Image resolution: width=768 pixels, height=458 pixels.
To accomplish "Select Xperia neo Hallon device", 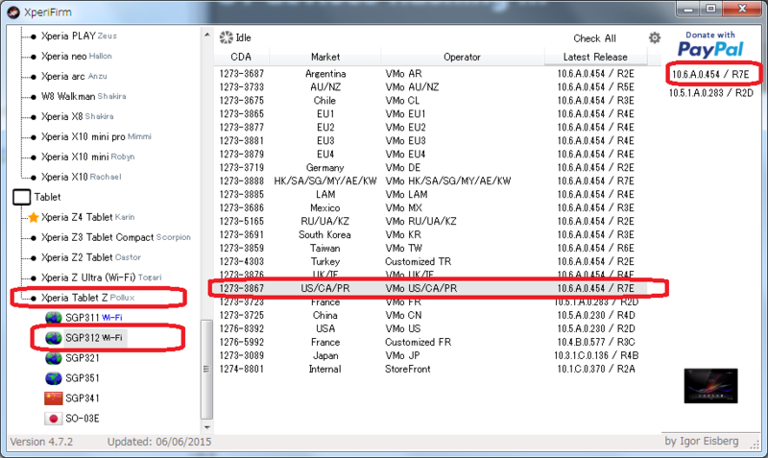I will pyautogui.click(x=77, y=56).
